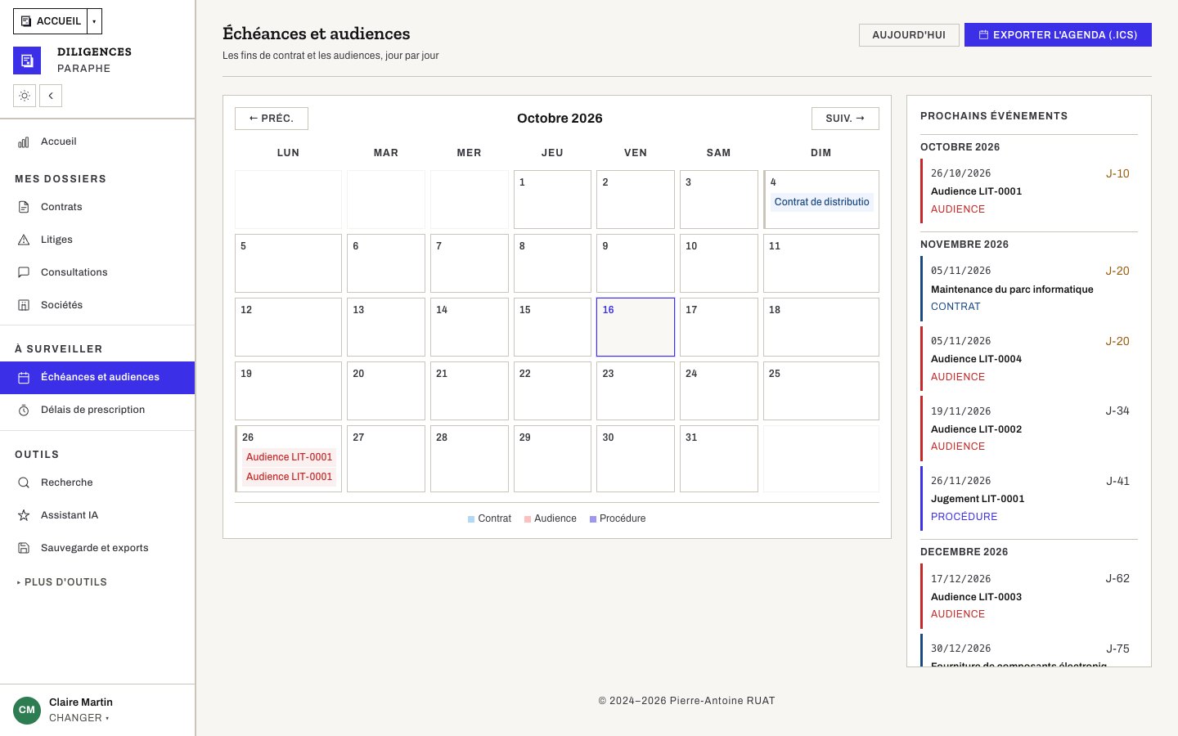Click the Échéances et audiences calendar icon
The height and width of the screenshot is (736, 1178).
coord(24,377)
